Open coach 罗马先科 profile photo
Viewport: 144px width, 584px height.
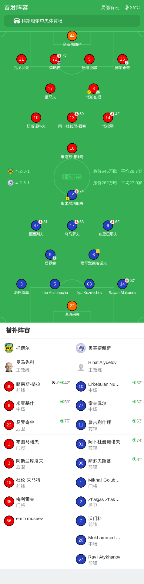coord(9,367)
